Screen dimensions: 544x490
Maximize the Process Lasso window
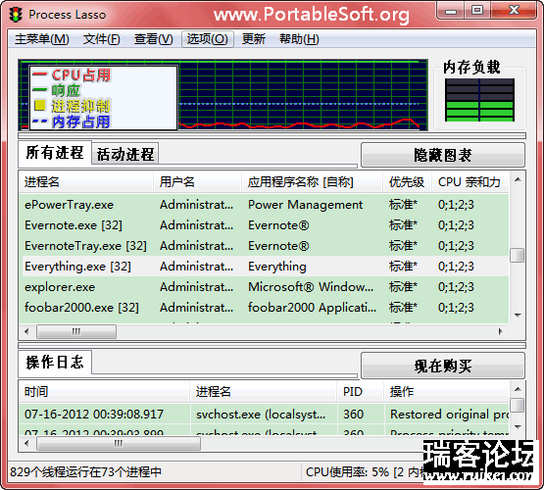click(477, 11)
